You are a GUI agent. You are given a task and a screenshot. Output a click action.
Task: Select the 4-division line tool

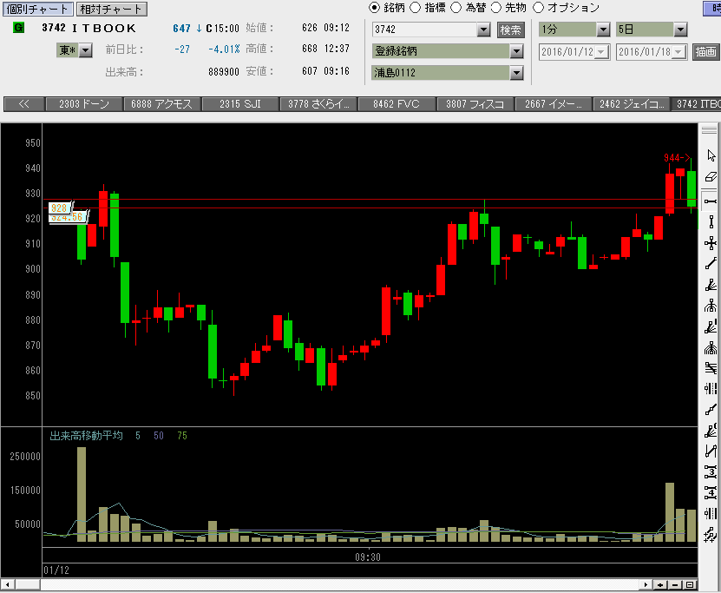click(711, 492)
